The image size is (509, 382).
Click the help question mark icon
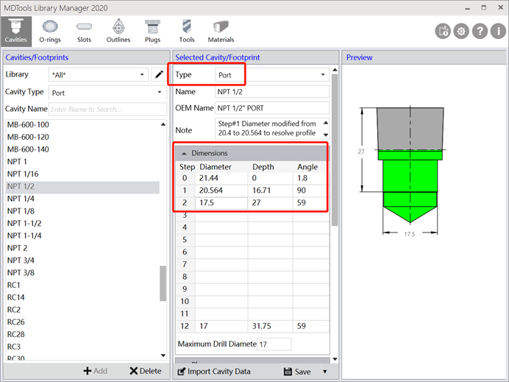click(479, 31)
